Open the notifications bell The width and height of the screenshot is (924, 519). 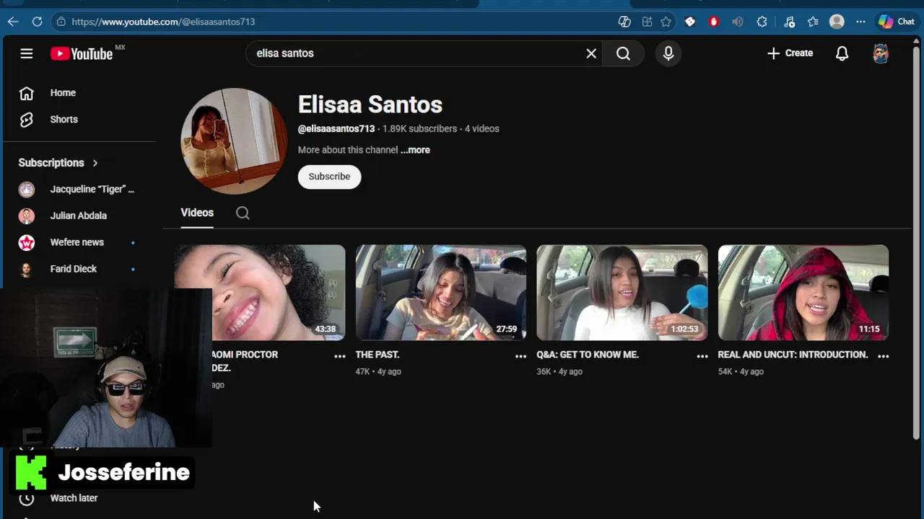click(x=842, y=53)
